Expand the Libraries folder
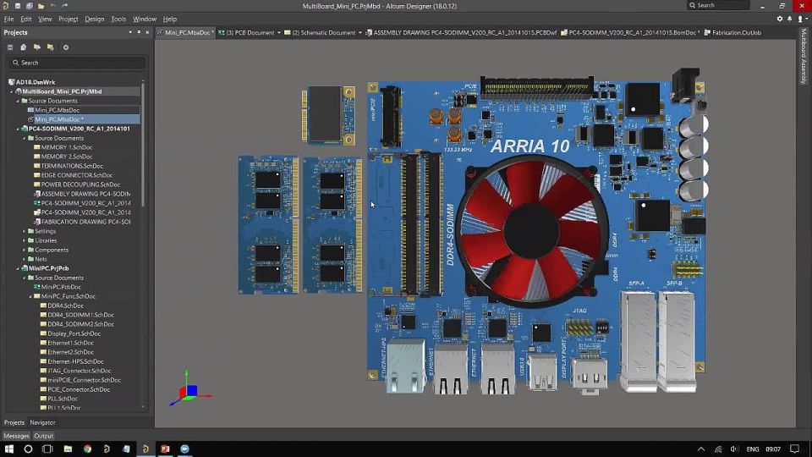Screen dimensions: 812x457 24,240
